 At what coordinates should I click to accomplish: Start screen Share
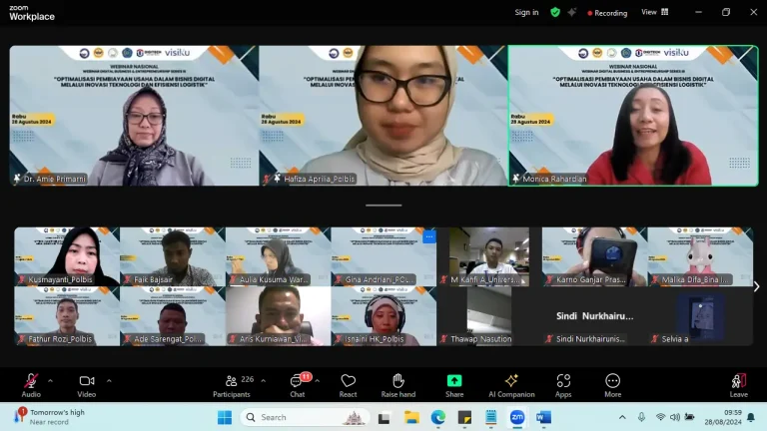pos(454,385)
